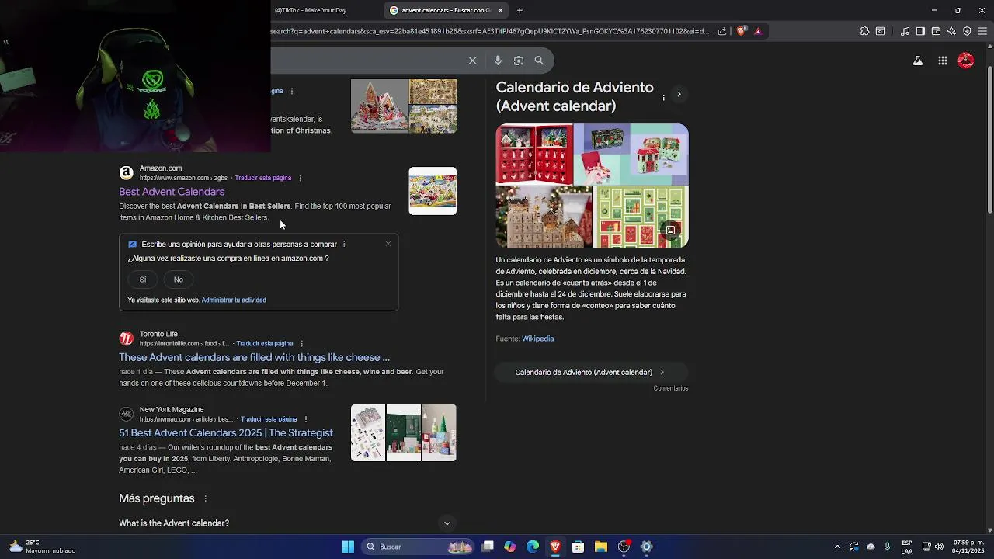The width and height of the screenshot is (994, 559).
Task: Open the Google apps grid
Action: click(x=943, y=61)
